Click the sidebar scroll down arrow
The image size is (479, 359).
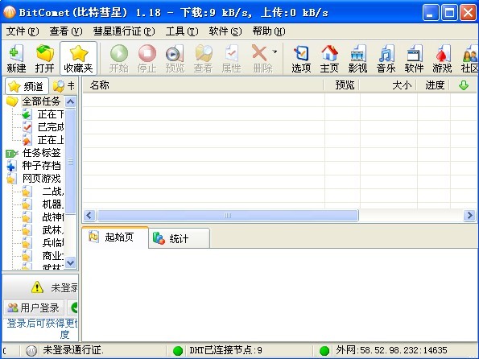[71, 262]
